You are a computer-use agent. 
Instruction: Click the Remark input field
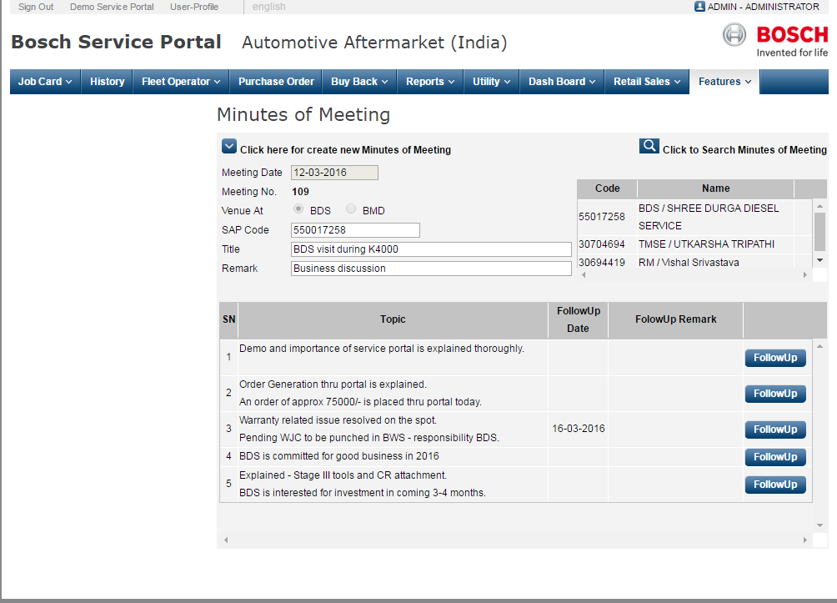pyautogui.click(x=431, y=269)
